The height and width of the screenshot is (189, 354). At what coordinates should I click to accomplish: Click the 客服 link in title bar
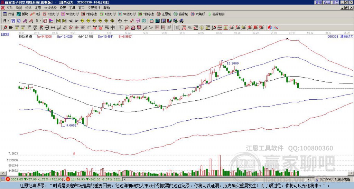318,2
